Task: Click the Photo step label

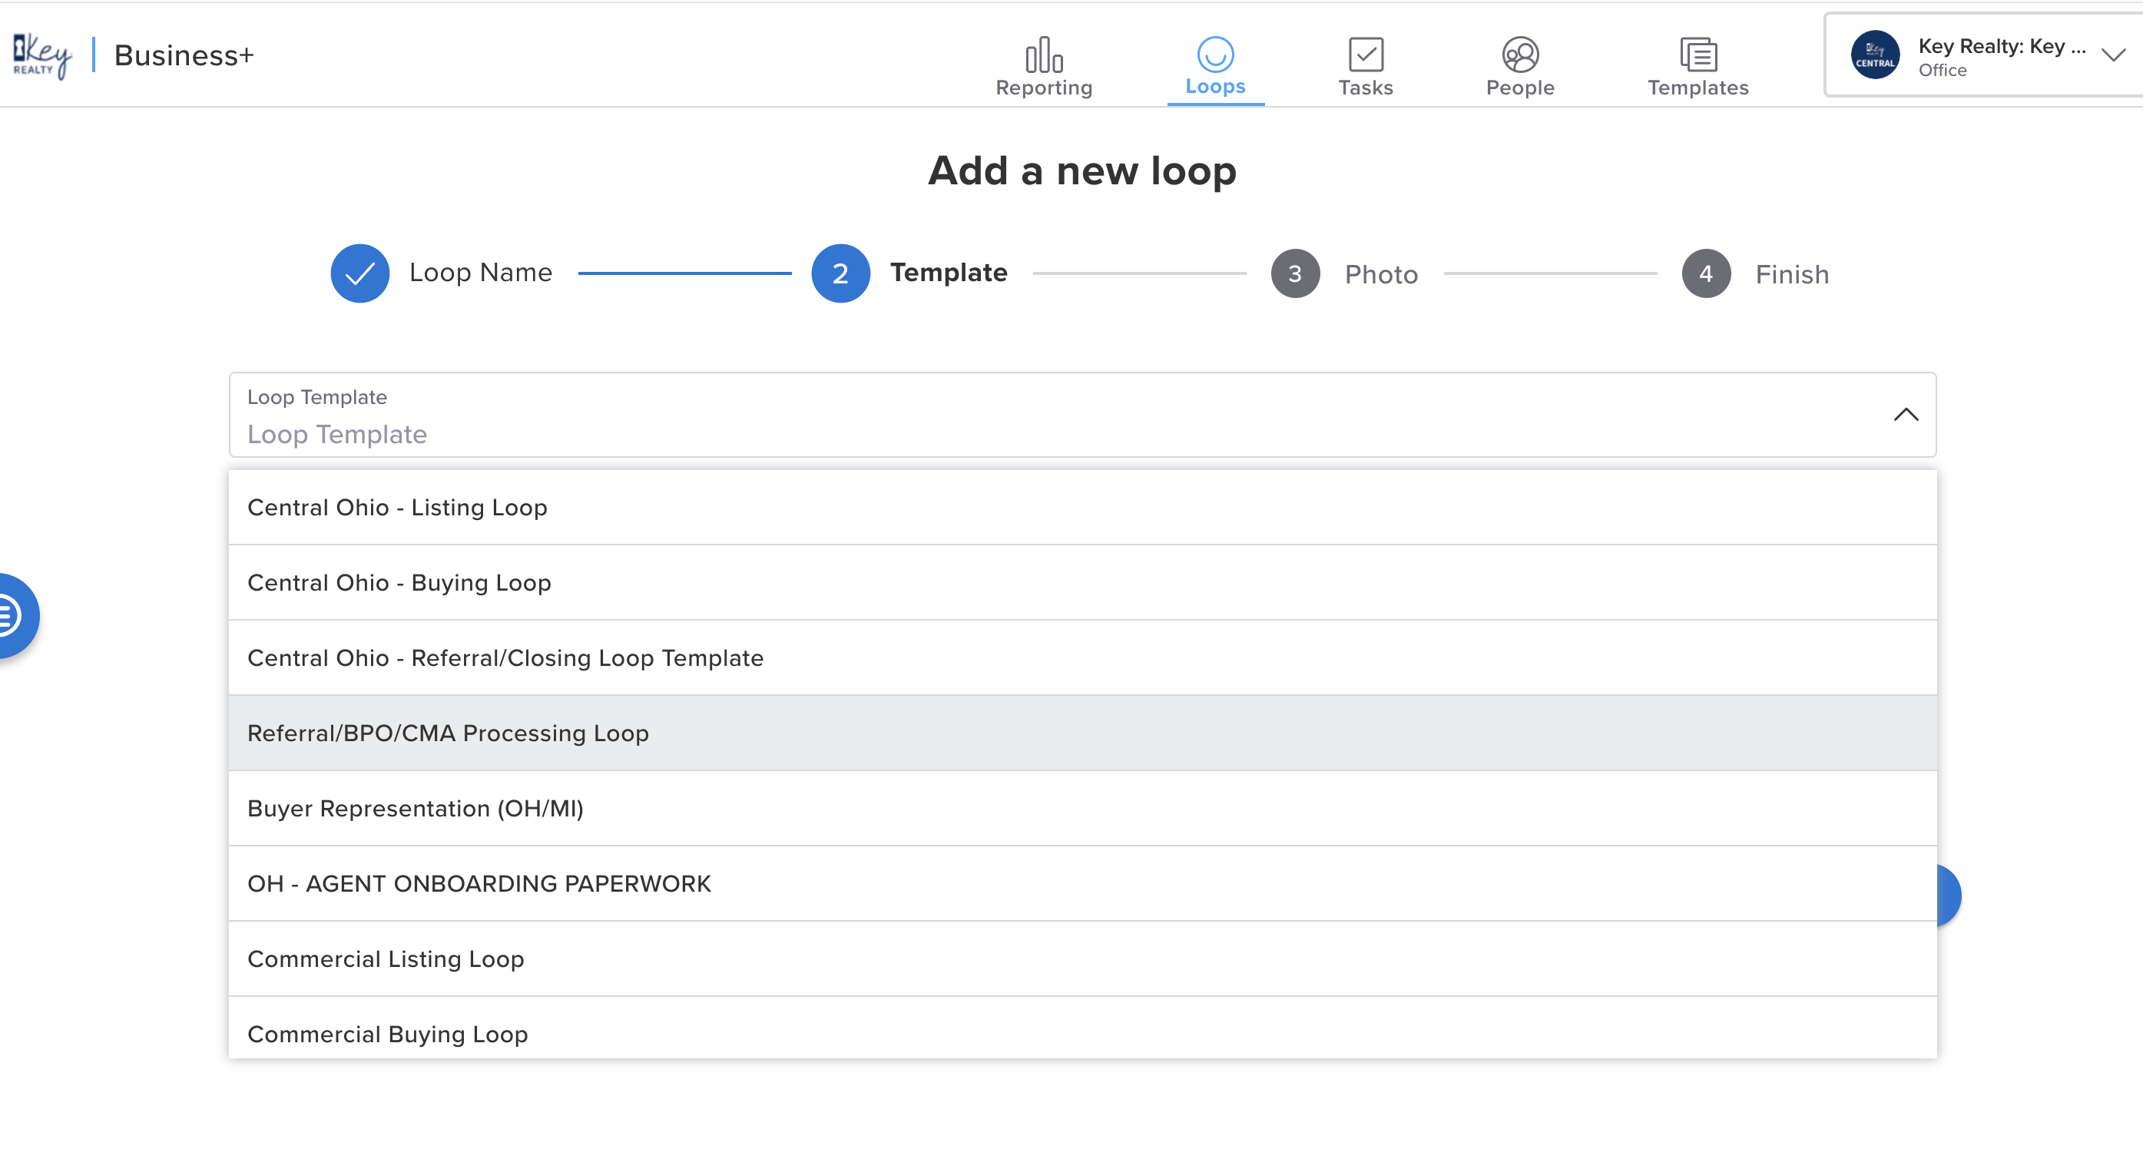Action: tap(1381, 274)
